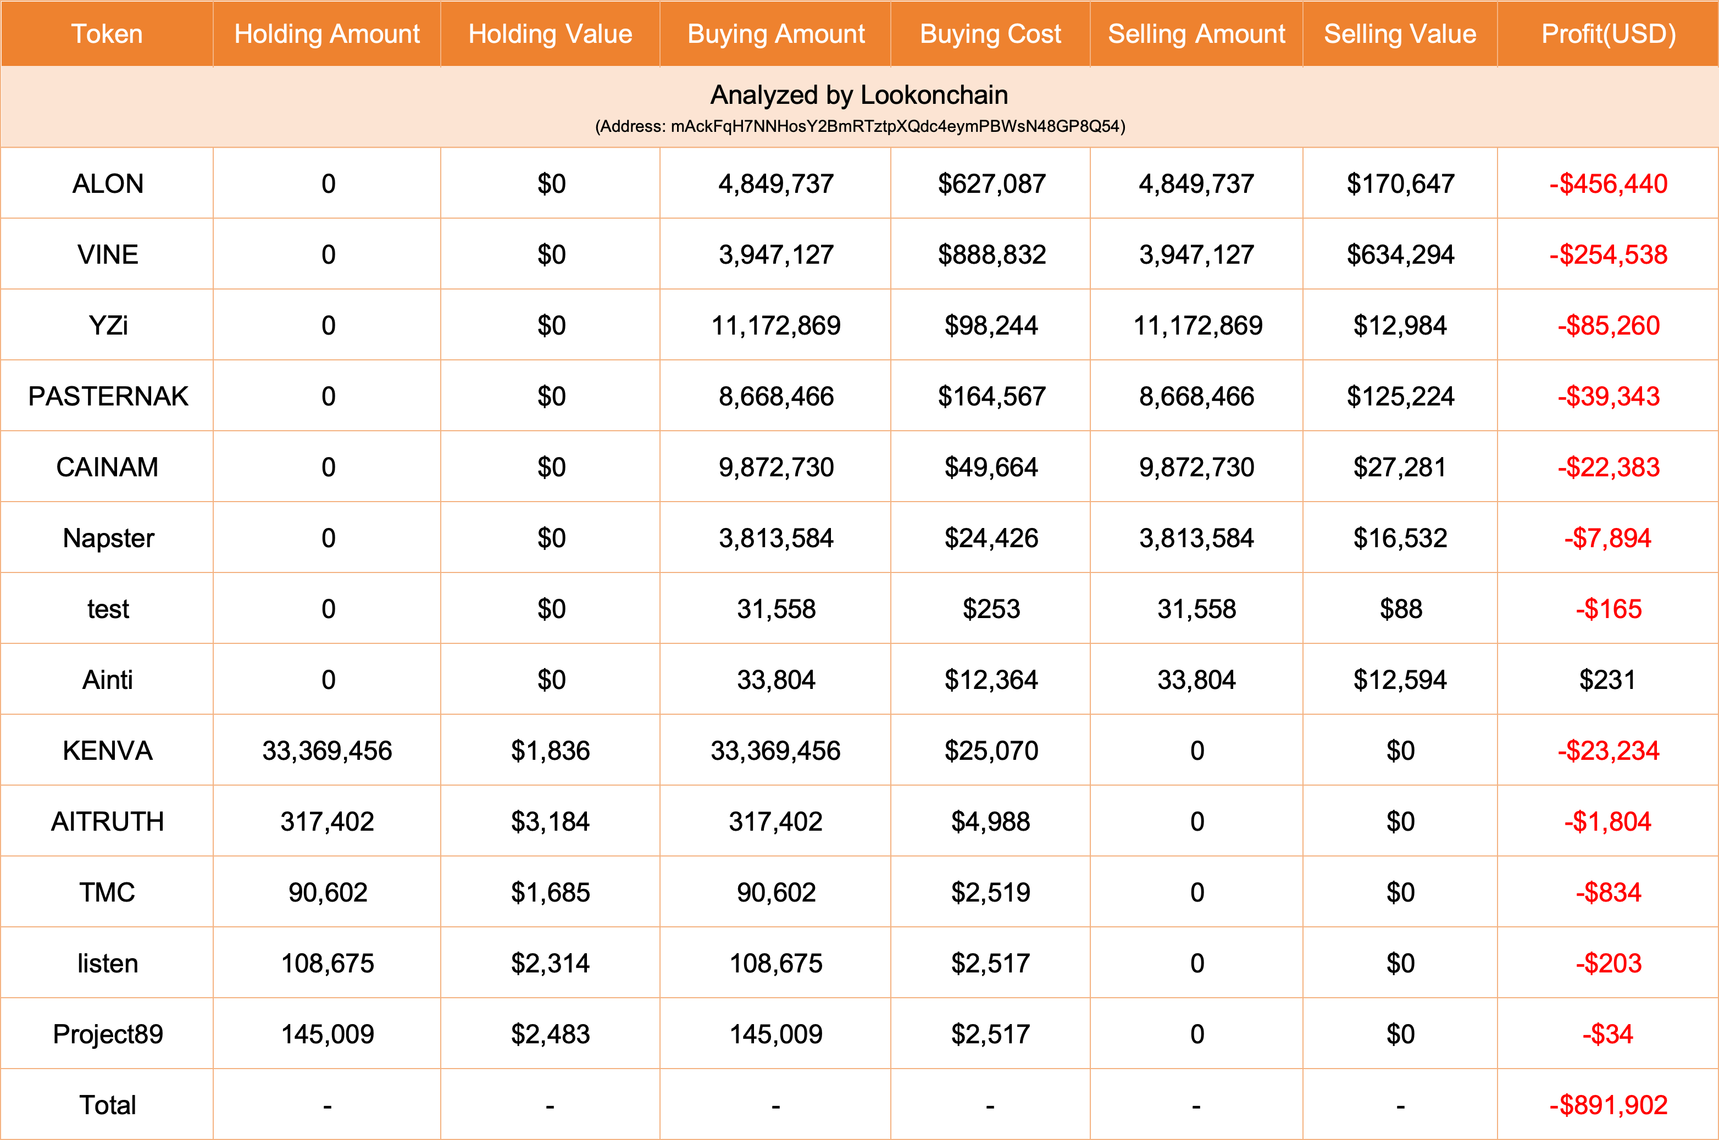Click the Analyzed by Lookonchain title
The image size is (1719, 1140).
point(859,95)
